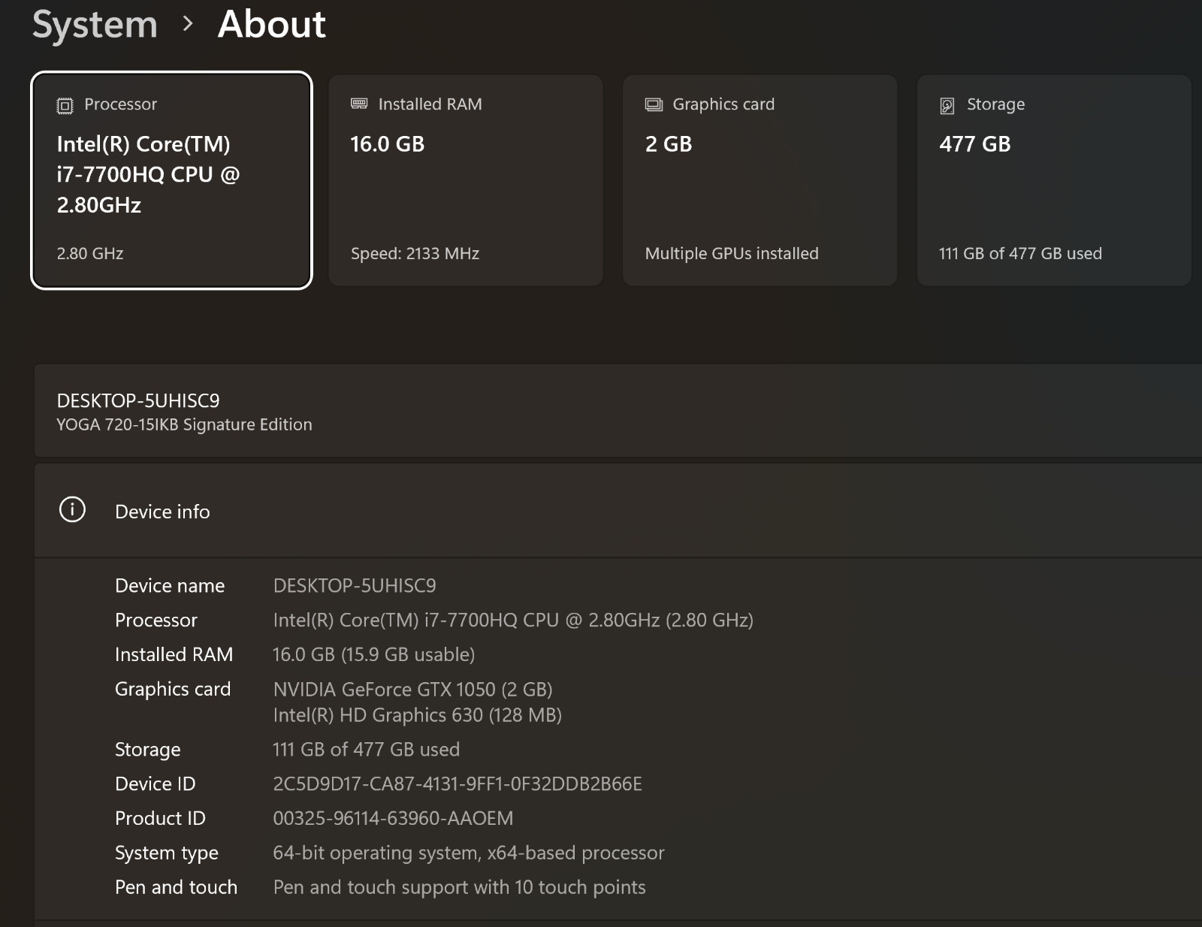The width and height of the screenshot is (1202, 927).
Task: Click the Device name label
Action: [170, 585]
